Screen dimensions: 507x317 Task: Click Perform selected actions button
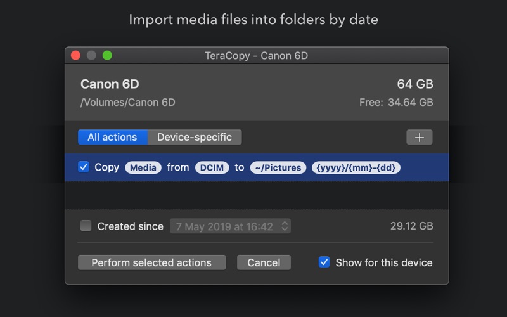[x=151, y=262]
